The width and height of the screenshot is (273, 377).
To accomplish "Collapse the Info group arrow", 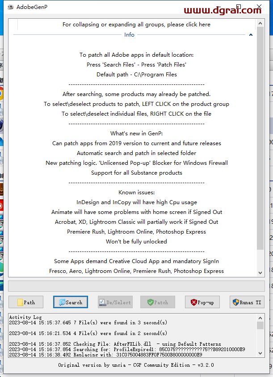I will point(251,35).
